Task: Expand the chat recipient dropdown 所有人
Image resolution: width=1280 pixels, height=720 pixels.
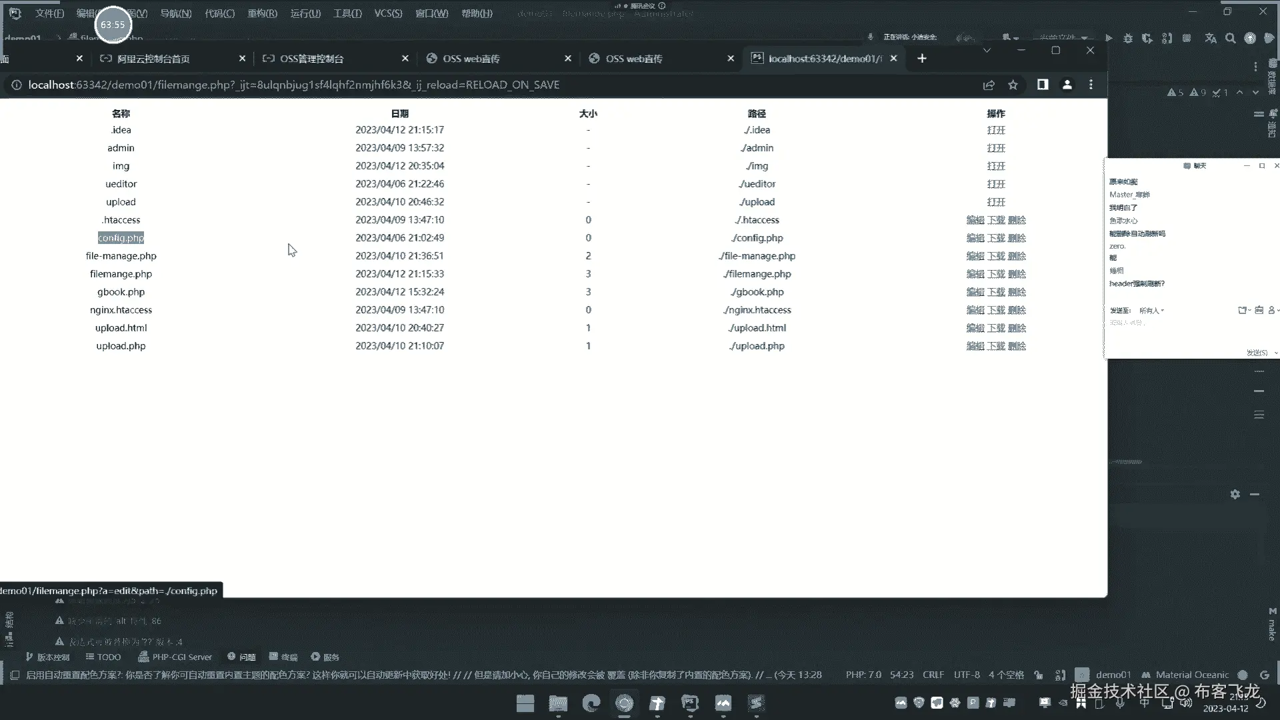Action: point(1151,311)
